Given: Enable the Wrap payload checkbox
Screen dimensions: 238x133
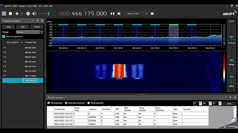Looking at the screenshot, I should [x=89, y=103].
